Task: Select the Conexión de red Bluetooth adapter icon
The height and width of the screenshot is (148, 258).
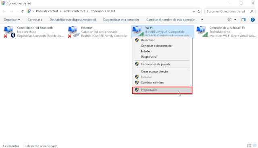Action: (x=9, y=32)
